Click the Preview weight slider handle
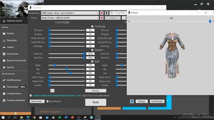This screenshot has width=214, height=120. [210, 21]
